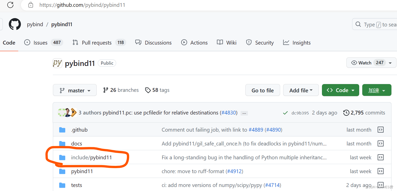Screen dimensions: 397x191
Task: Open the Add file dropdown
Action: pos(301,90)
